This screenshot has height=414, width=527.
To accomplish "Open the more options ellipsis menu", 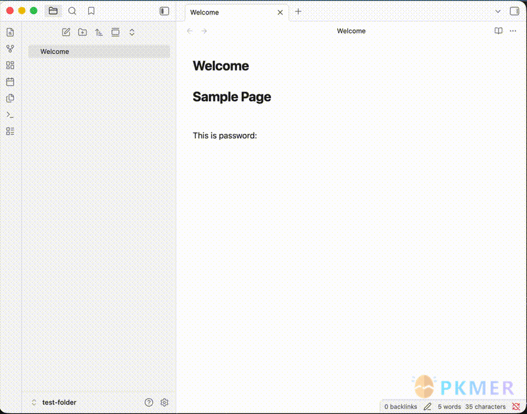I will pos(513,31).
